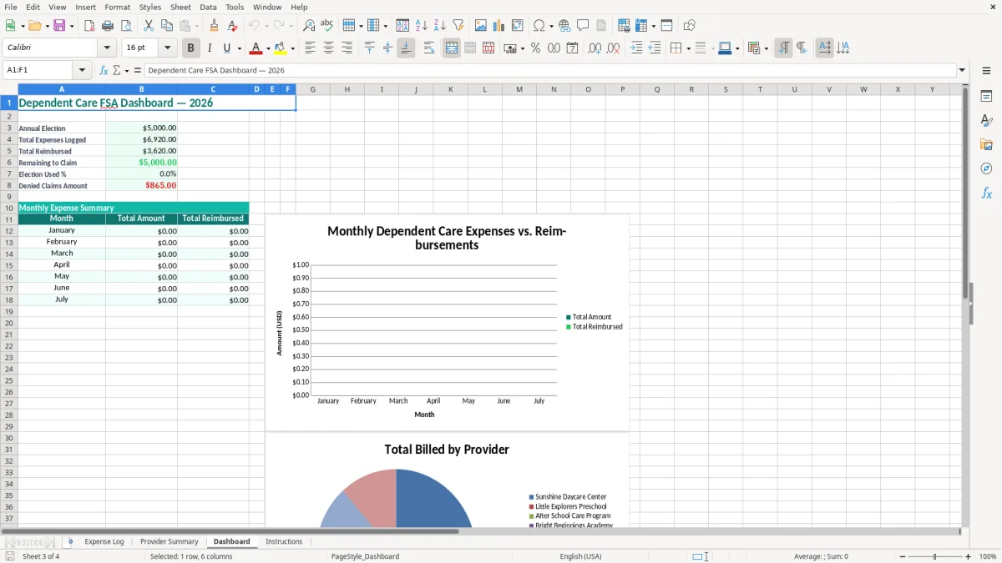Open the Data menu
This screenshot has height=563, width=1002.
coord(208,7)
